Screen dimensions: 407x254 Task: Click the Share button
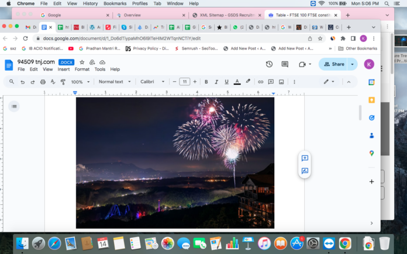point(334,64)
